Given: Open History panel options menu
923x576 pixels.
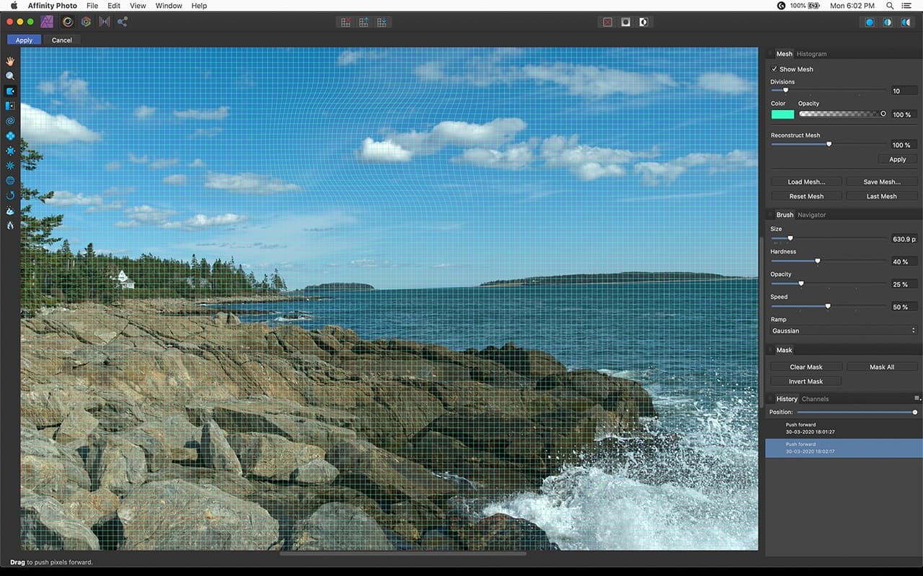Looking at the screenshot, I should click(x=917, y=398).
